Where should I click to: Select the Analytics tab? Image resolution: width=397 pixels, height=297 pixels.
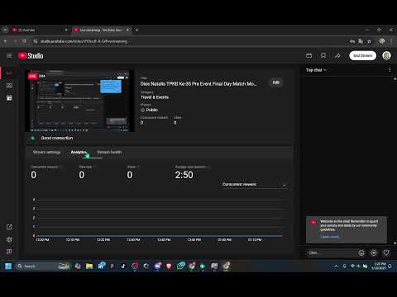(79, 152)
